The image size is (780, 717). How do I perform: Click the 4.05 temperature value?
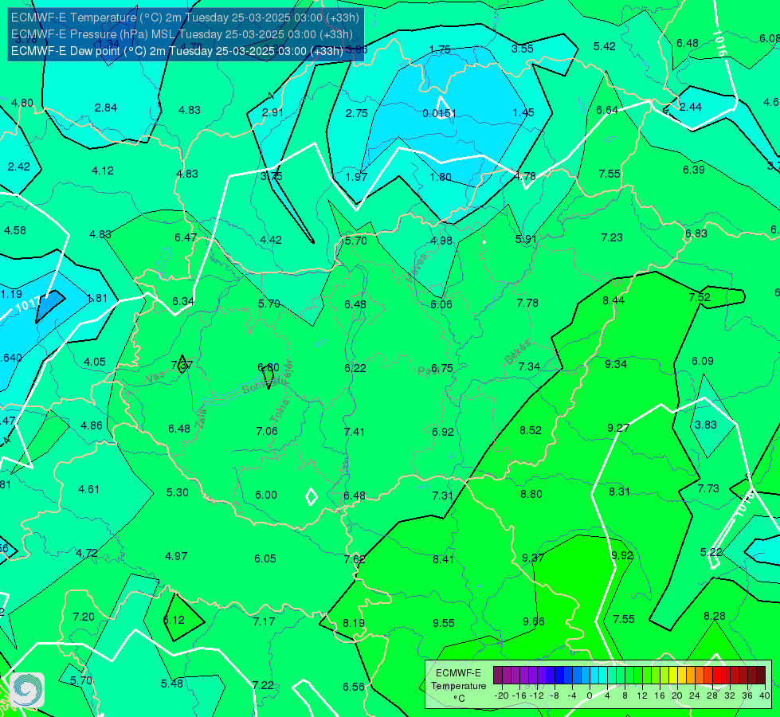click(x=95, y=362)
